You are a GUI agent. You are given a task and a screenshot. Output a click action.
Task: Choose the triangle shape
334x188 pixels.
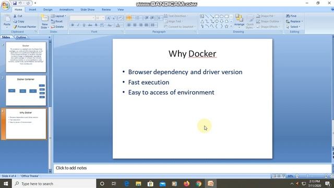coord(202,21)
